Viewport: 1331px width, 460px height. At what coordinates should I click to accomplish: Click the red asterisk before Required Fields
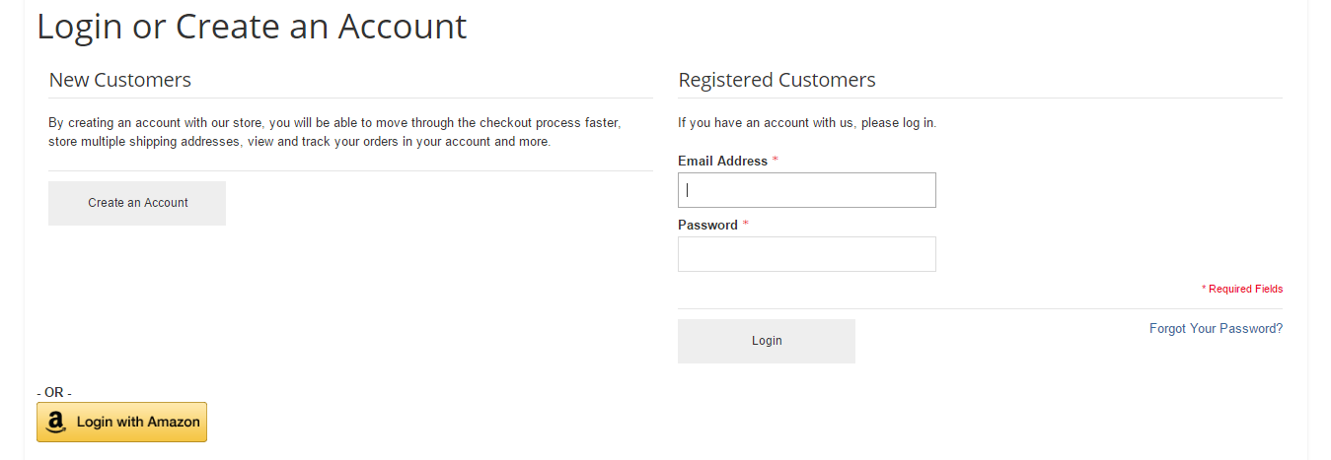[x=1204, y=290]
